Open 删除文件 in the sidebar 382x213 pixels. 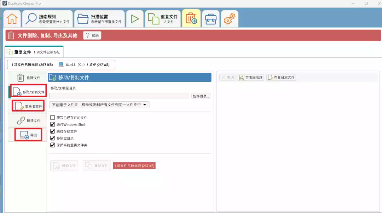tap(28, 78)
